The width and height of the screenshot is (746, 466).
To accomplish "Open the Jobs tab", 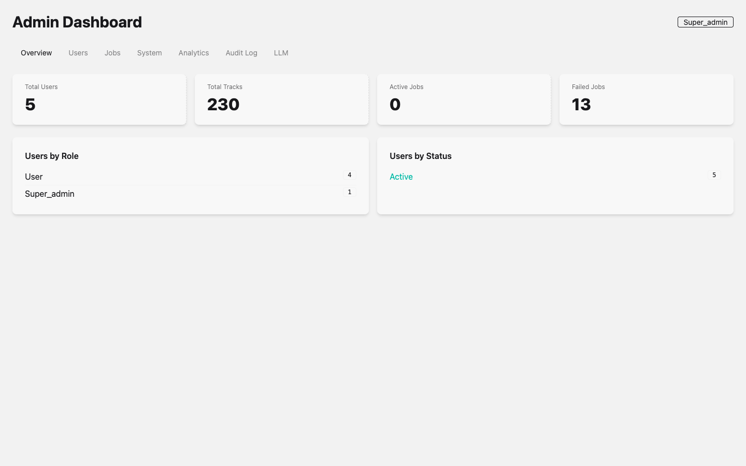I will point(112,53).
